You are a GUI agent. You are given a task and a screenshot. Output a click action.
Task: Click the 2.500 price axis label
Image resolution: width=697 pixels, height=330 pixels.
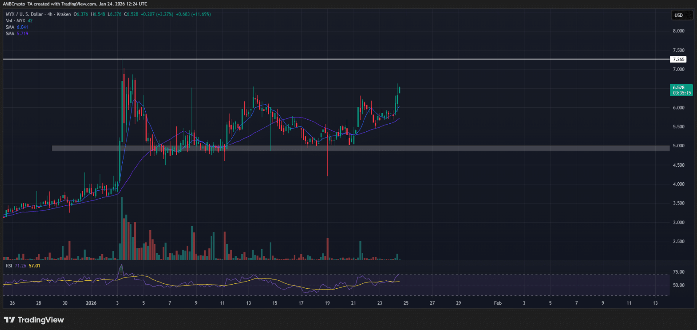click(678, 242)
